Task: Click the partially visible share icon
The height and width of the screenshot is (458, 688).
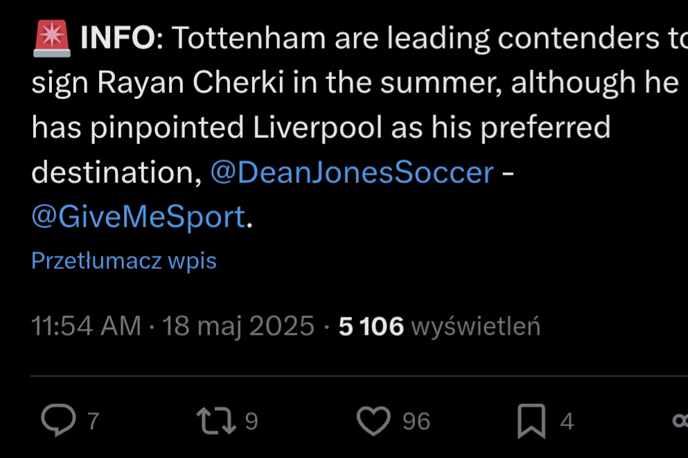Action: click(x=680, y=421)
